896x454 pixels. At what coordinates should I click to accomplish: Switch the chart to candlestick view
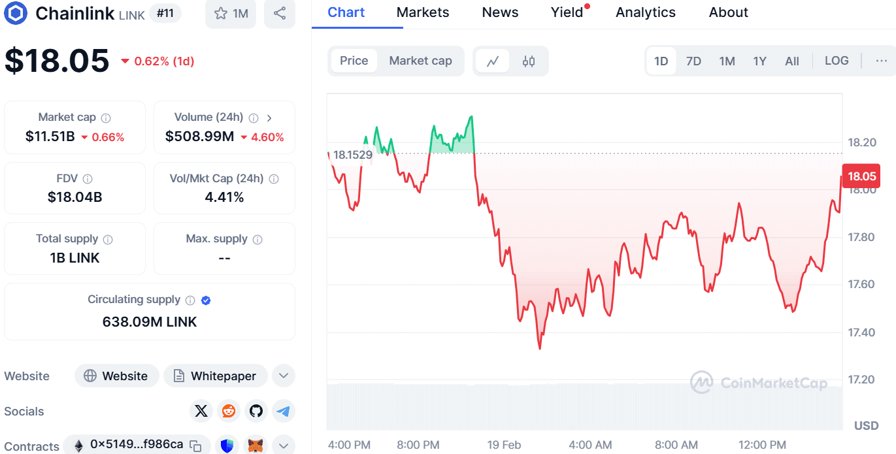click(528, 61)
